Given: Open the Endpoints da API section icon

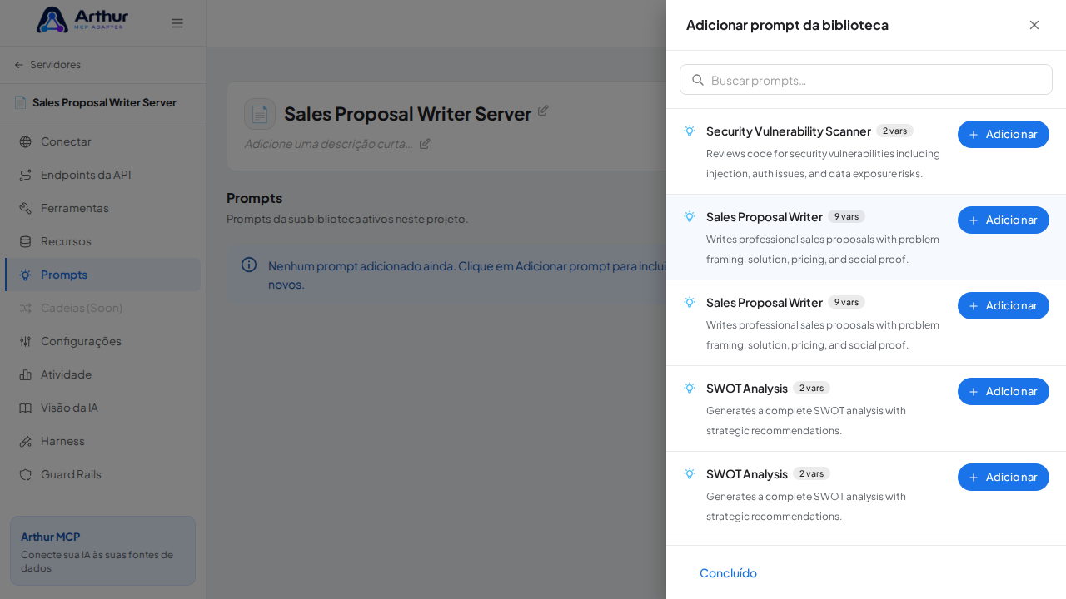Looking at the screenshot, I should (25, 175).
